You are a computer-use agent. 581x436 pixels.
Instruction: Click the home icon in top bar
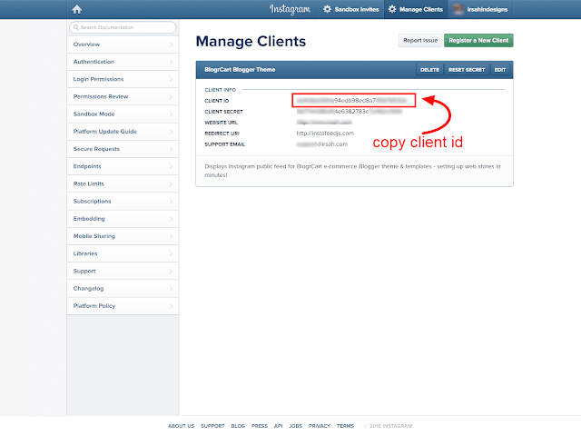pyautogui.click(x=76, y=9)
